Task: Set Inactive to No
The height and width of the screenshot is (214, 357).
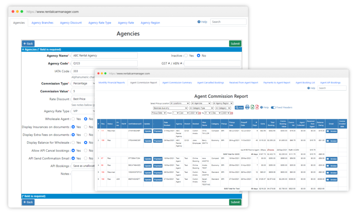Action: click(198, 55)
